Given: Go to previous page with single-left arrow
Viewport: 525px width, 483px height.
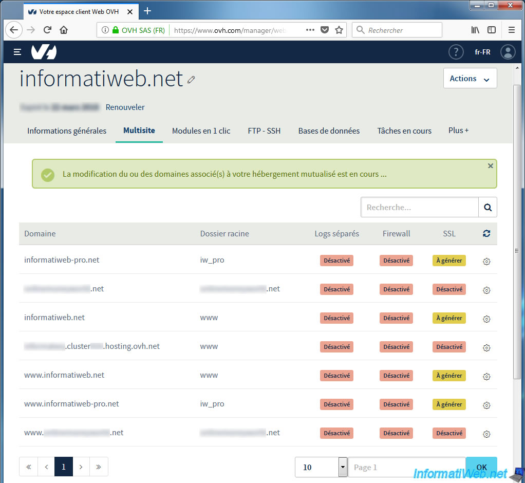Looking at the screenshot, I should (47, 467).
